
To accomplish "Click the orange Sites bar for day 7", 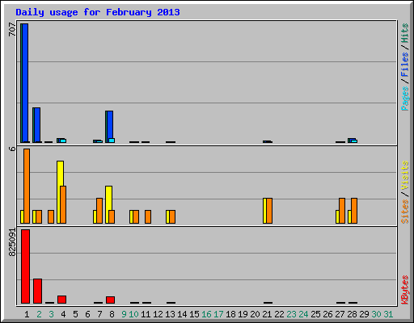I will tap(99, 211).
